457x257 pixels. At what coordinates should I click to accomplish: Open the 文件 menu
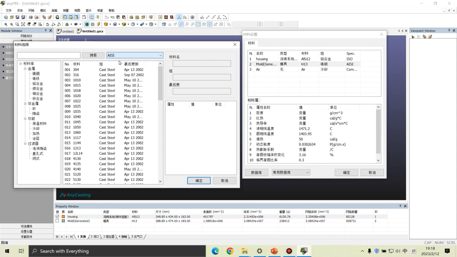pos(8,10)
